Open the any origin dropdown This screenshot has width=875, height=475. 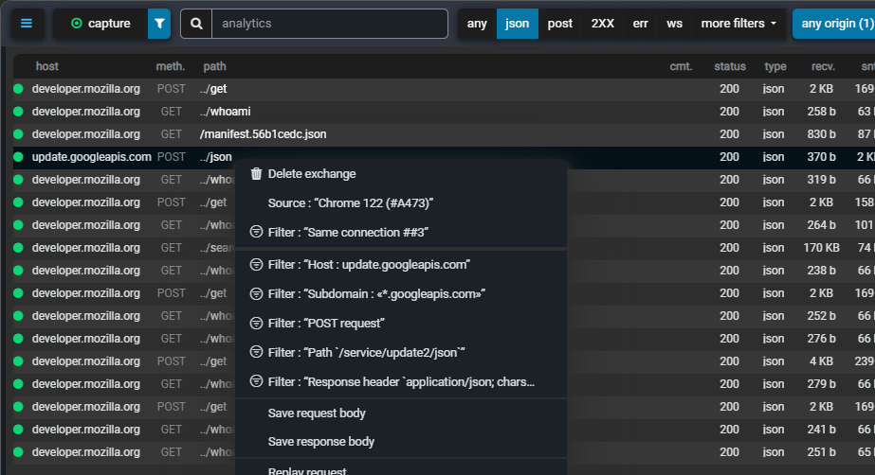[x=833, y=24]
